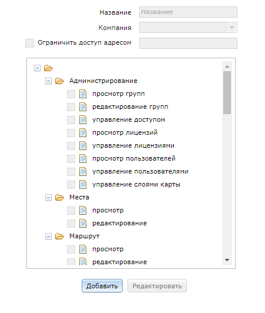Click the tree panel scrollbar thumb
This screenshot has width=265, height=313.
tap(227, 92)
